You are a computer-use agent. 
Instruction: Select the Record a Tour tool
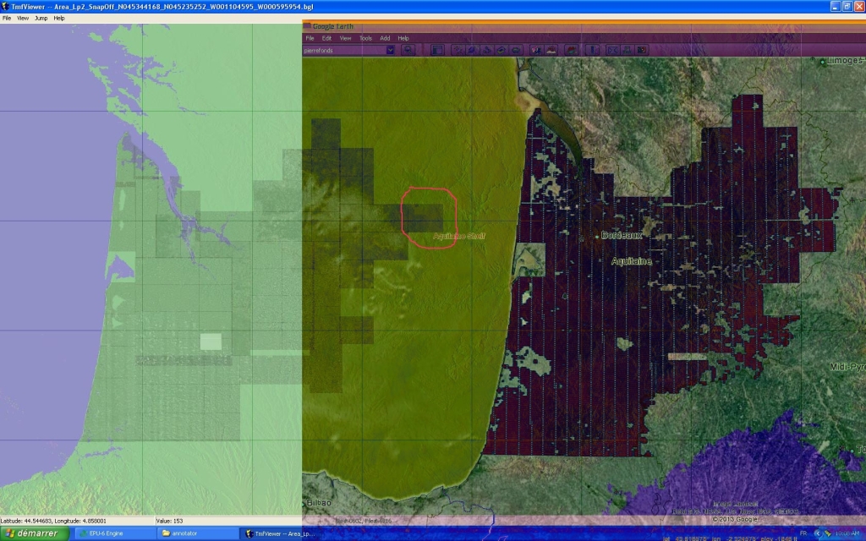516,50
